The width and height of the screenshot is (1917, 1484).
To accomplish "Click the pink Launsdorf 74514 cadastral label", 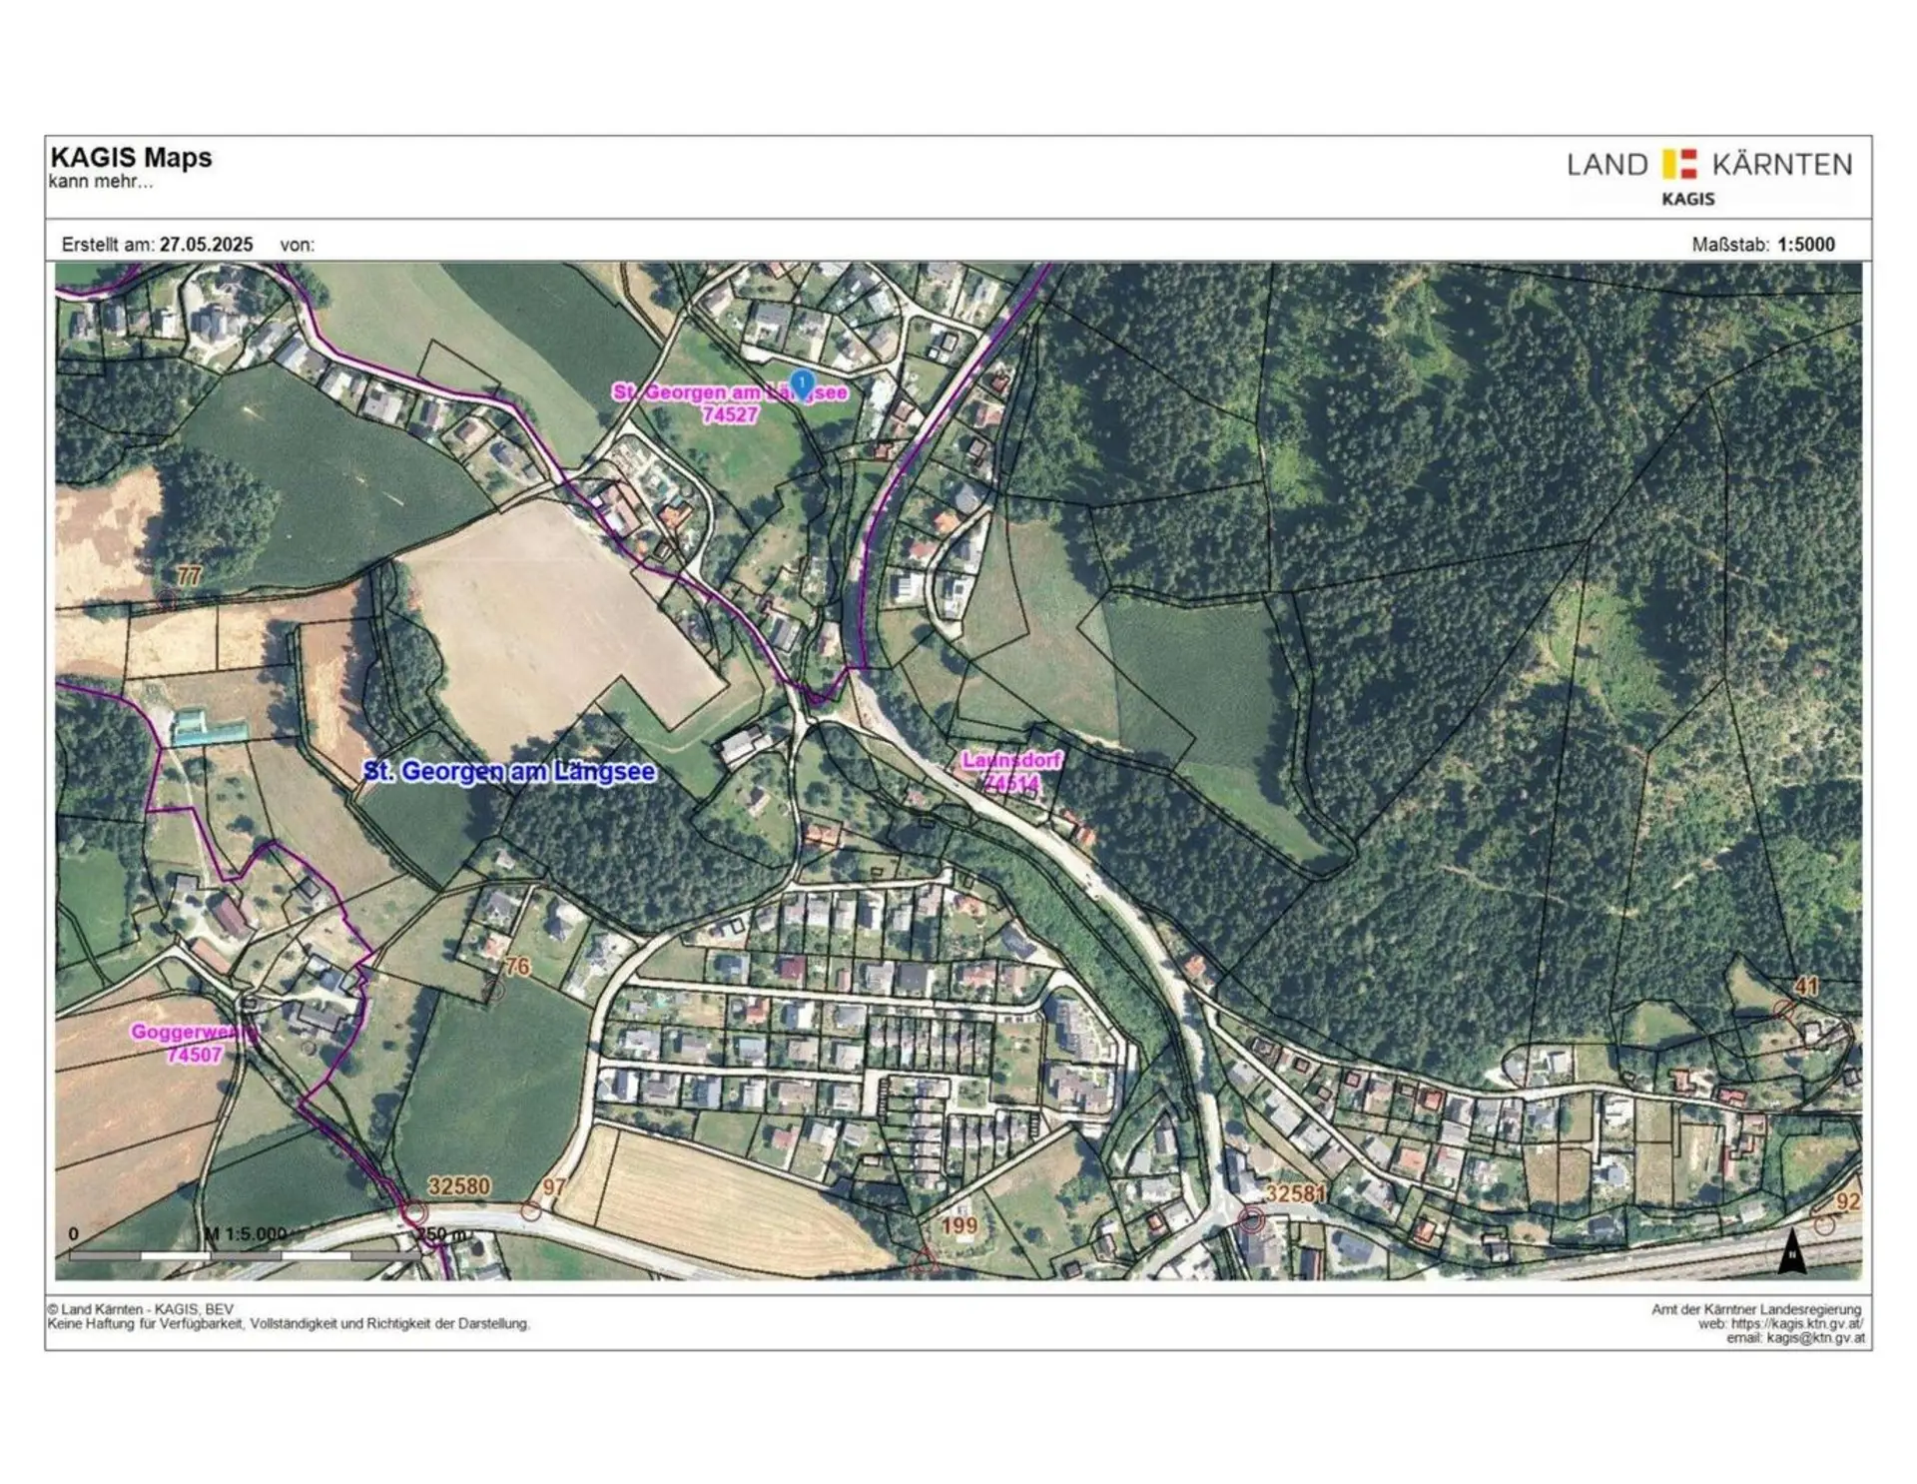I will click(x=1011, y=771).
